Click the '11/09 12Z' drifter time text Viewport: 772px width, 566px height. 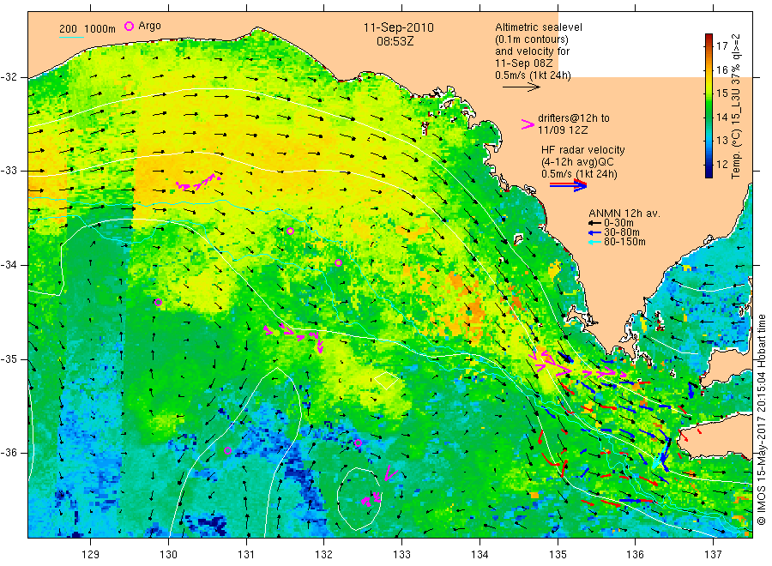point(562,130)
